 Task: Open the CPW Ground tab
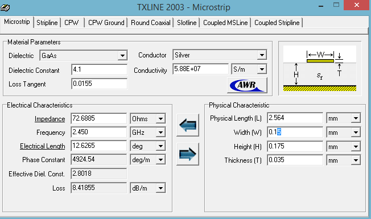[x=106, y=23]
